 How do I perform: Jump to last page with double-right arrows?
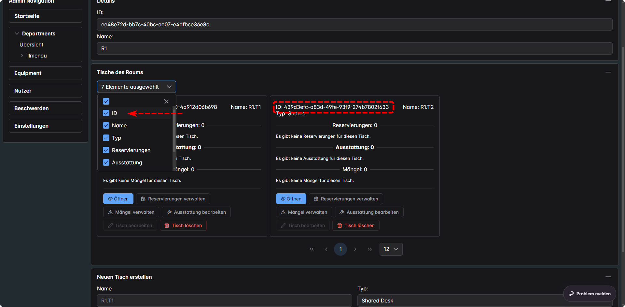click(x=370, y=249)
